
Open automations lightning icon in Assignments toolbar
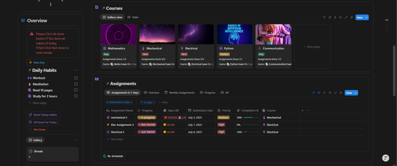324,93
